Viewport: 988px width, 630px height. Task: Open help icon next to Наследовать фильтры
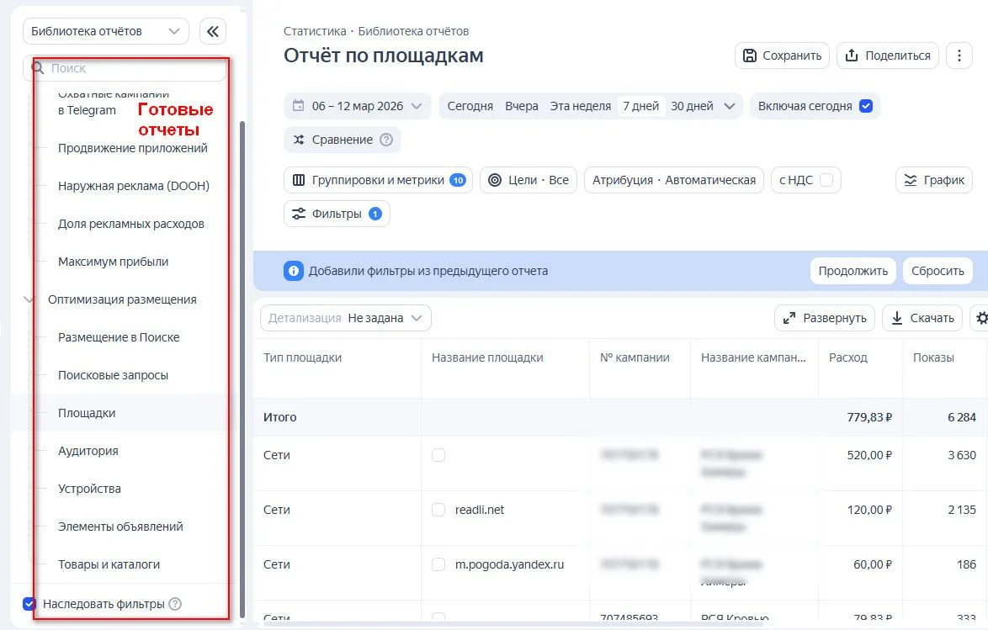(175, 604)
